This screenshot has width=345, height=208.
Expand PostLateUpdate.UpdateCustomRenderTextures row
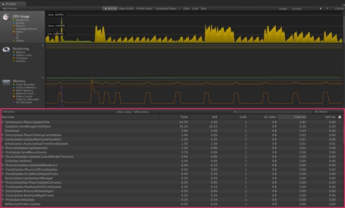3,157
